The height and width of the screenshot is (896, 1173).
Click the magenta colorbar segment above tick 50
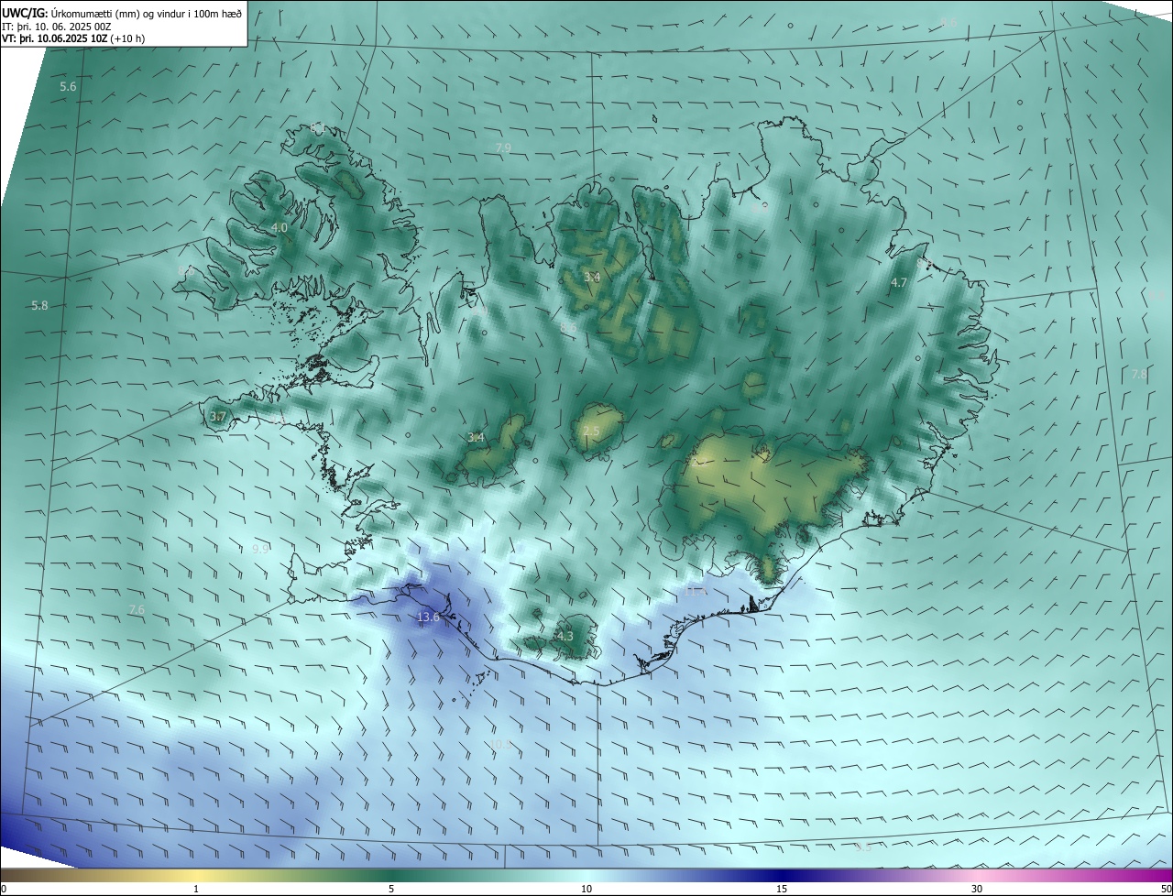[1162, 875]
